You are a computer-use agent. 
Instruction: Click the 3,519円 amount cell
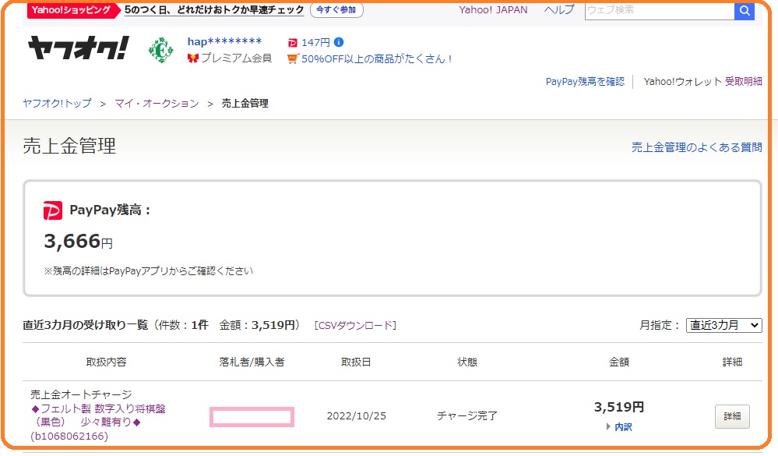pyautogui.click(x=619, y=408)
